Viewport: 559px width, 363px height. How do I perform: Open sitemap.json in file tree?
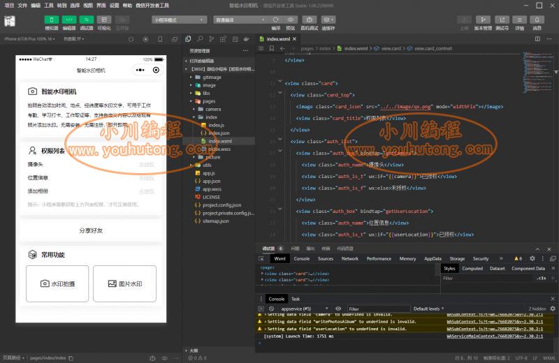[x=216, y=221]
